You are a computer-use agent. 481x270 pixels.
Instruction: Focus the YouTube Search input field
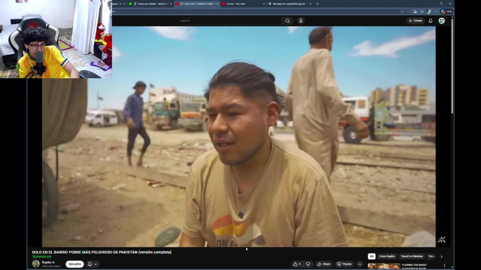coord(230,21)
